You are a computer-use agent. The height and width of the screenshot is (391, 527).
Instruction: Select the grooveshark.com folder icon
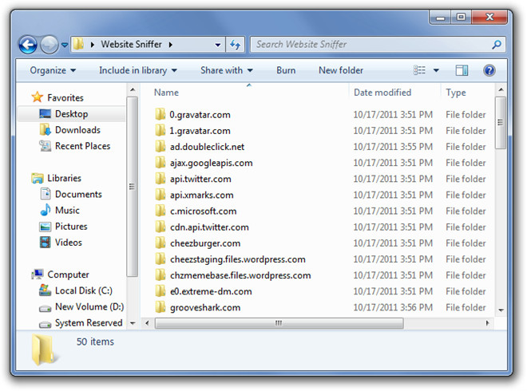click(x=160, y=307)
